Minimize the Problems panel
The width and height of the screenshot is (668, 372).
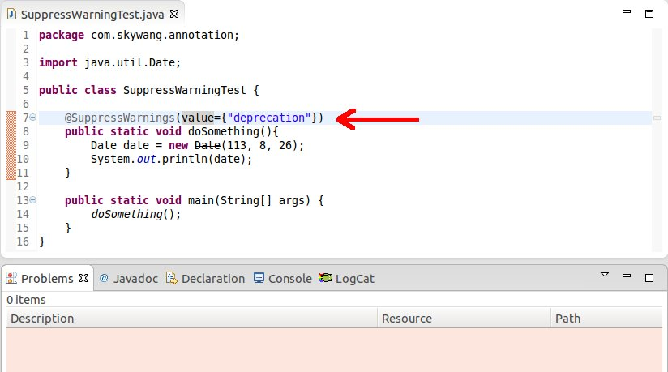pos(627,276)
